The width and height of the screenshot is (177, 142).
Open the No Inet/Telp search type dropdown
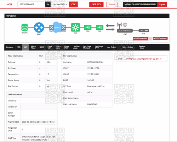[x=60, y=4]
